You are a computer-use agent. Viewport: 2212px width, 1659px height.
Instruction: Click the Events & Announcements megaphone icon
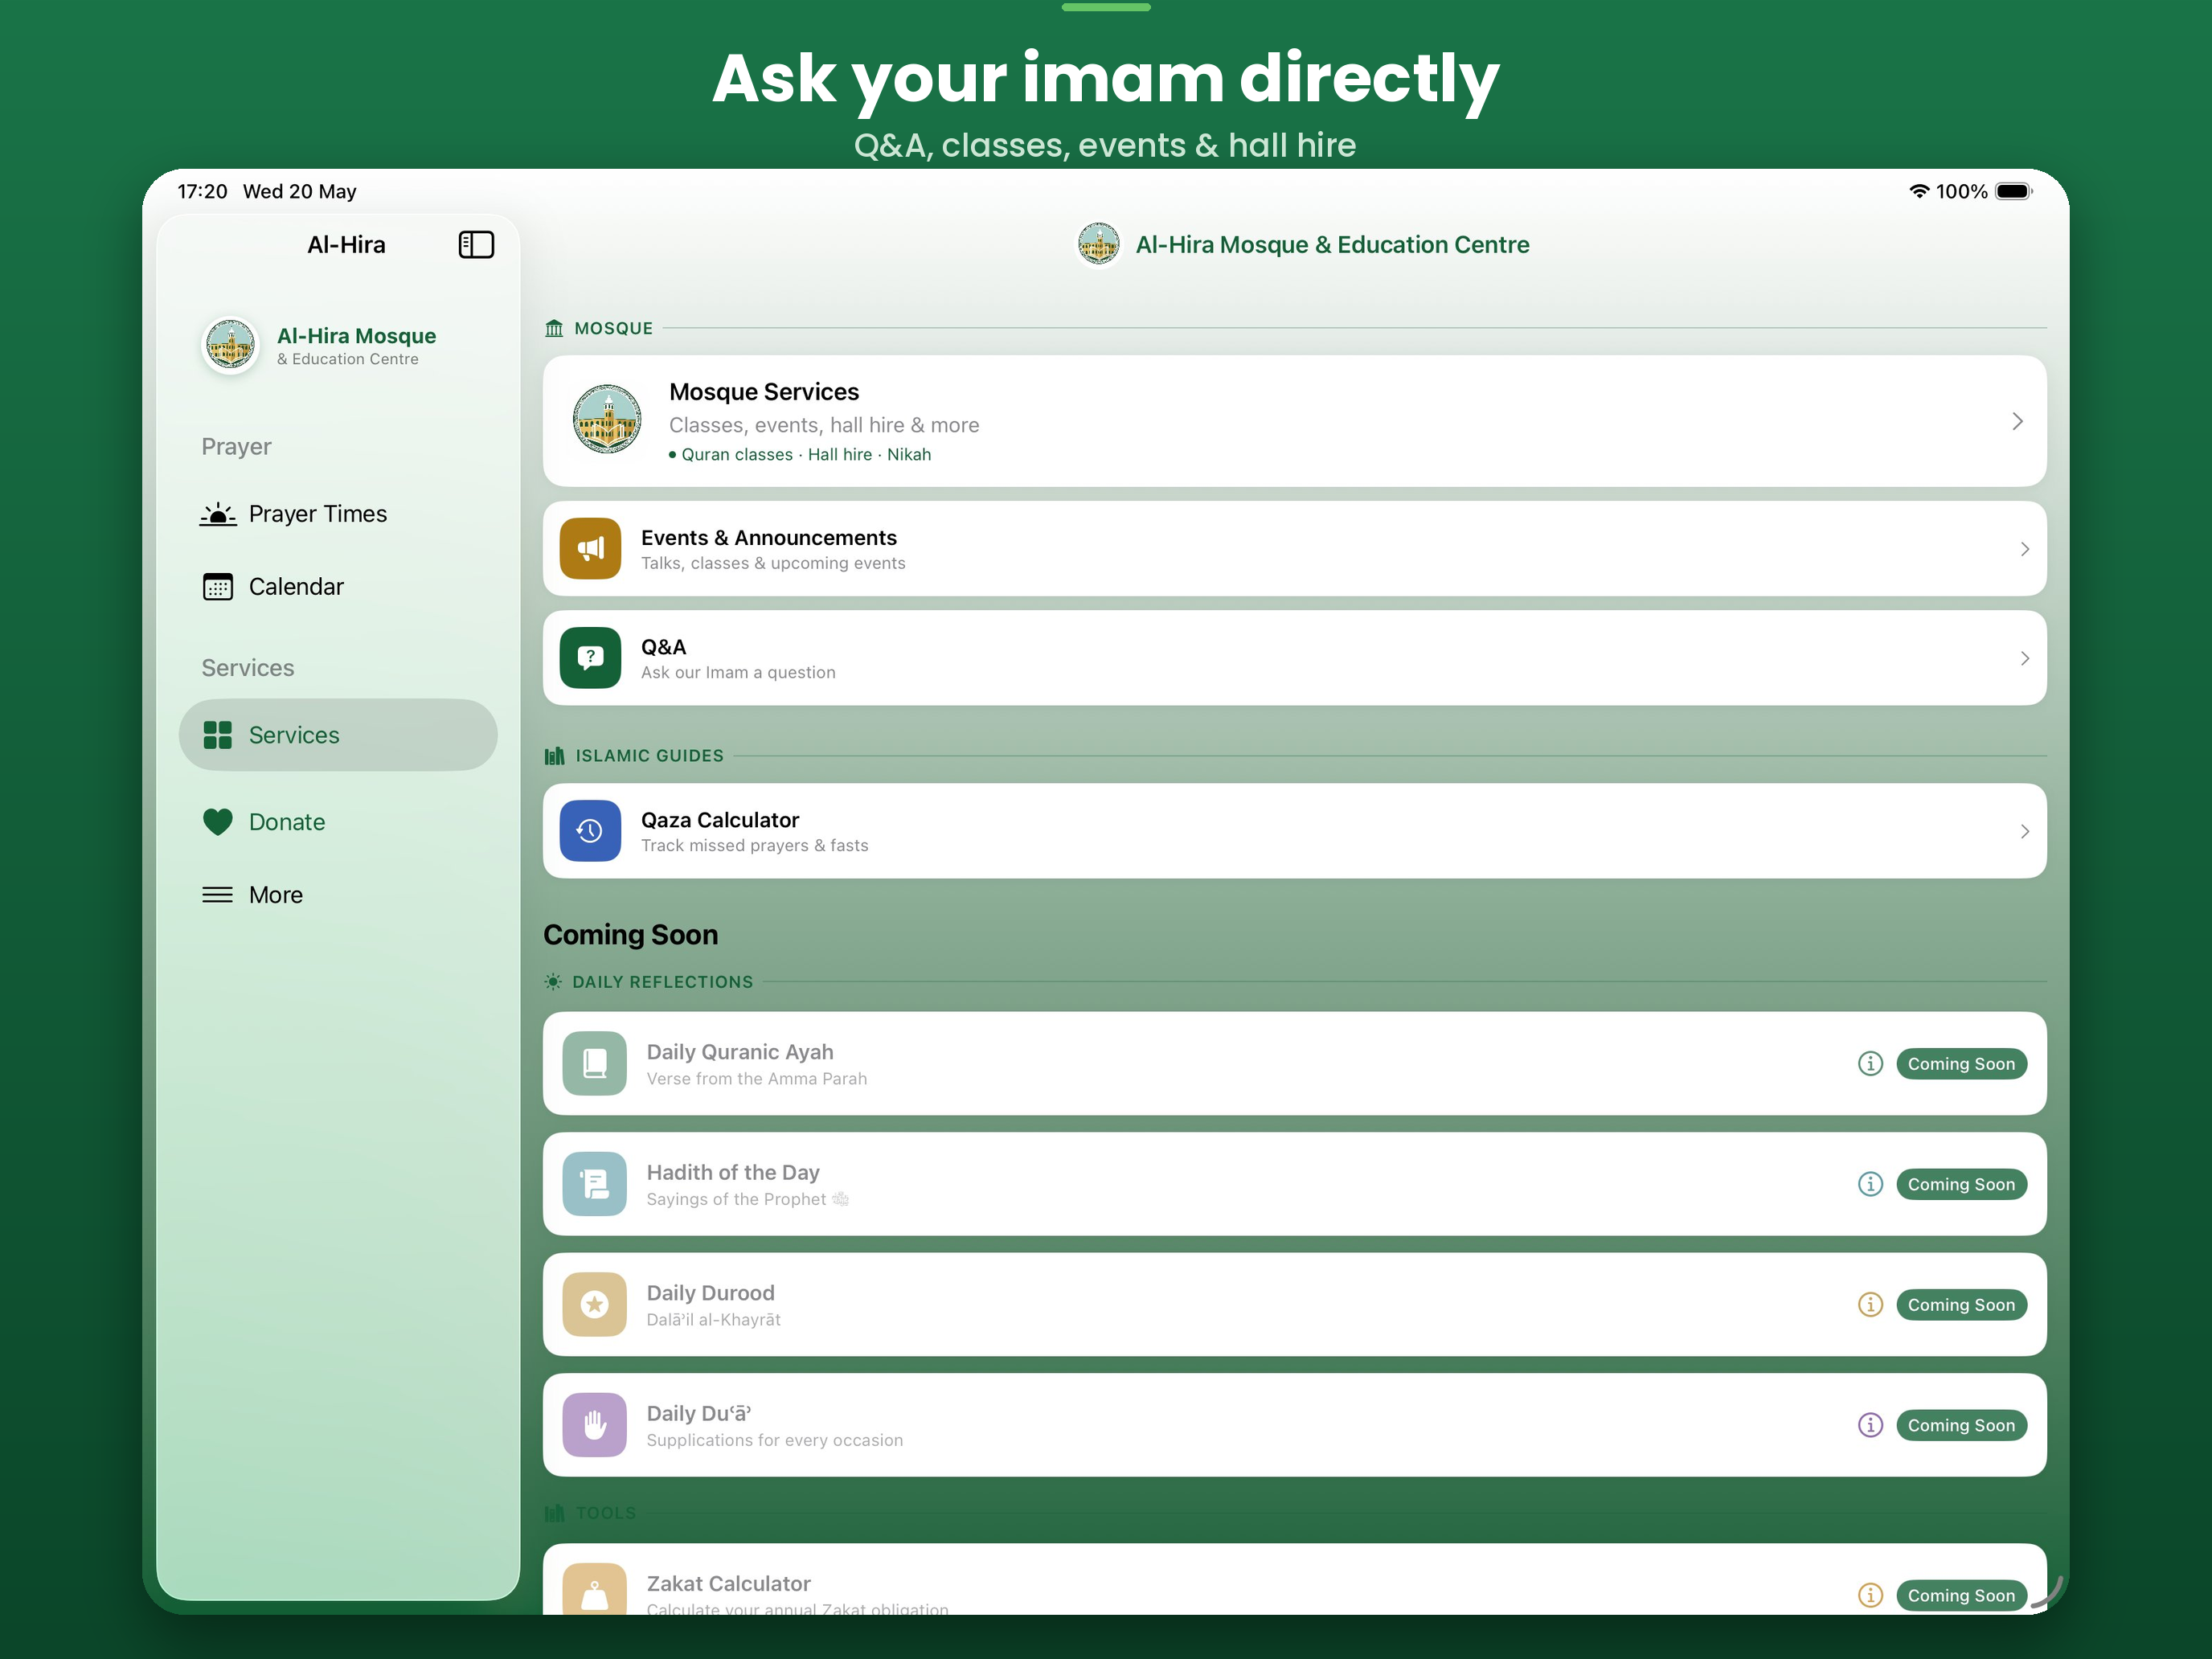point(590,549)
